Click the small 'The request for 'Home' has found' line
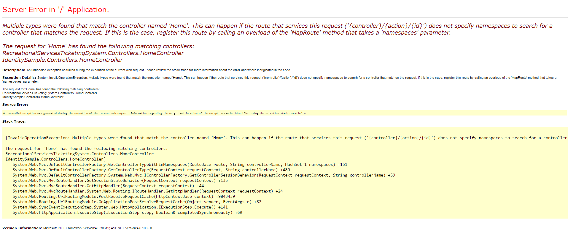The width and height of the screenshot is (568, 239). tap(51, 89)
